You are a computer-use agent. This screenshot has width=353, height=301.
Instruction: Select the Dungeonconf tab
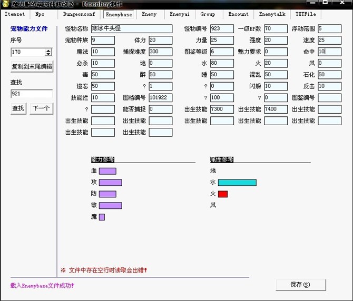tap(79, 14)
